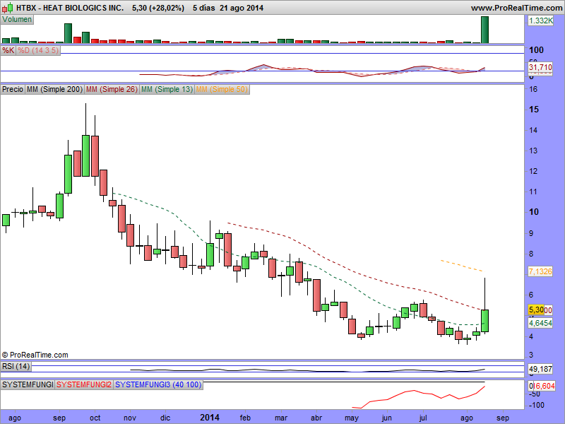This screenshot has width=565, height=424.
Task: Select the HTBX - HEAT BIOLOGICS INC. title
Action: tap(70, 8)
